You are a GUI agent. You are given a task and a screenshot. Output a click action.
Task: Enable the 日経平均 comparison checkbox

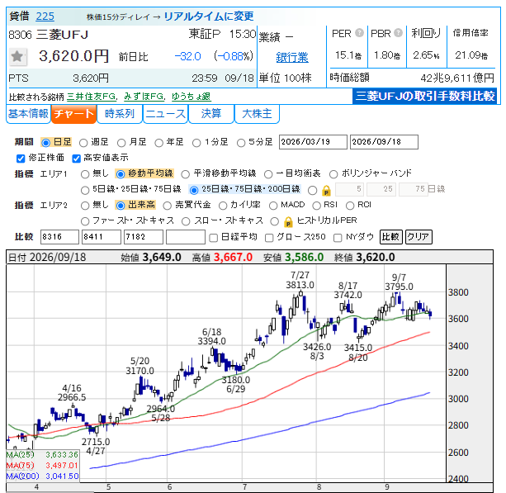(213, 238)
